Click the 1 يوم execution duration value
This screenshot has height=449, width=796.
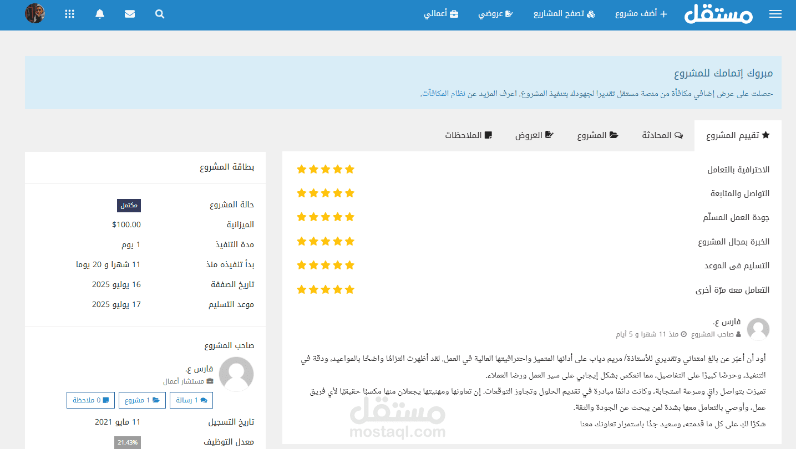[131, 244]
